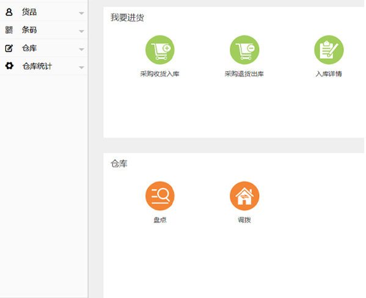
Task: Expand the 仓库 sidebar menu arrow
Action: 81,49
